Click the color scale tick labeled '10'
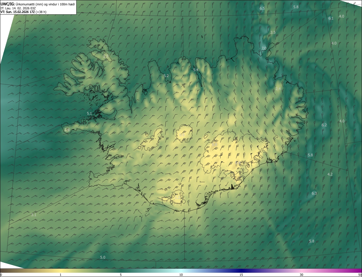This screenshot has height=277, width=362. tap(181, 275)
